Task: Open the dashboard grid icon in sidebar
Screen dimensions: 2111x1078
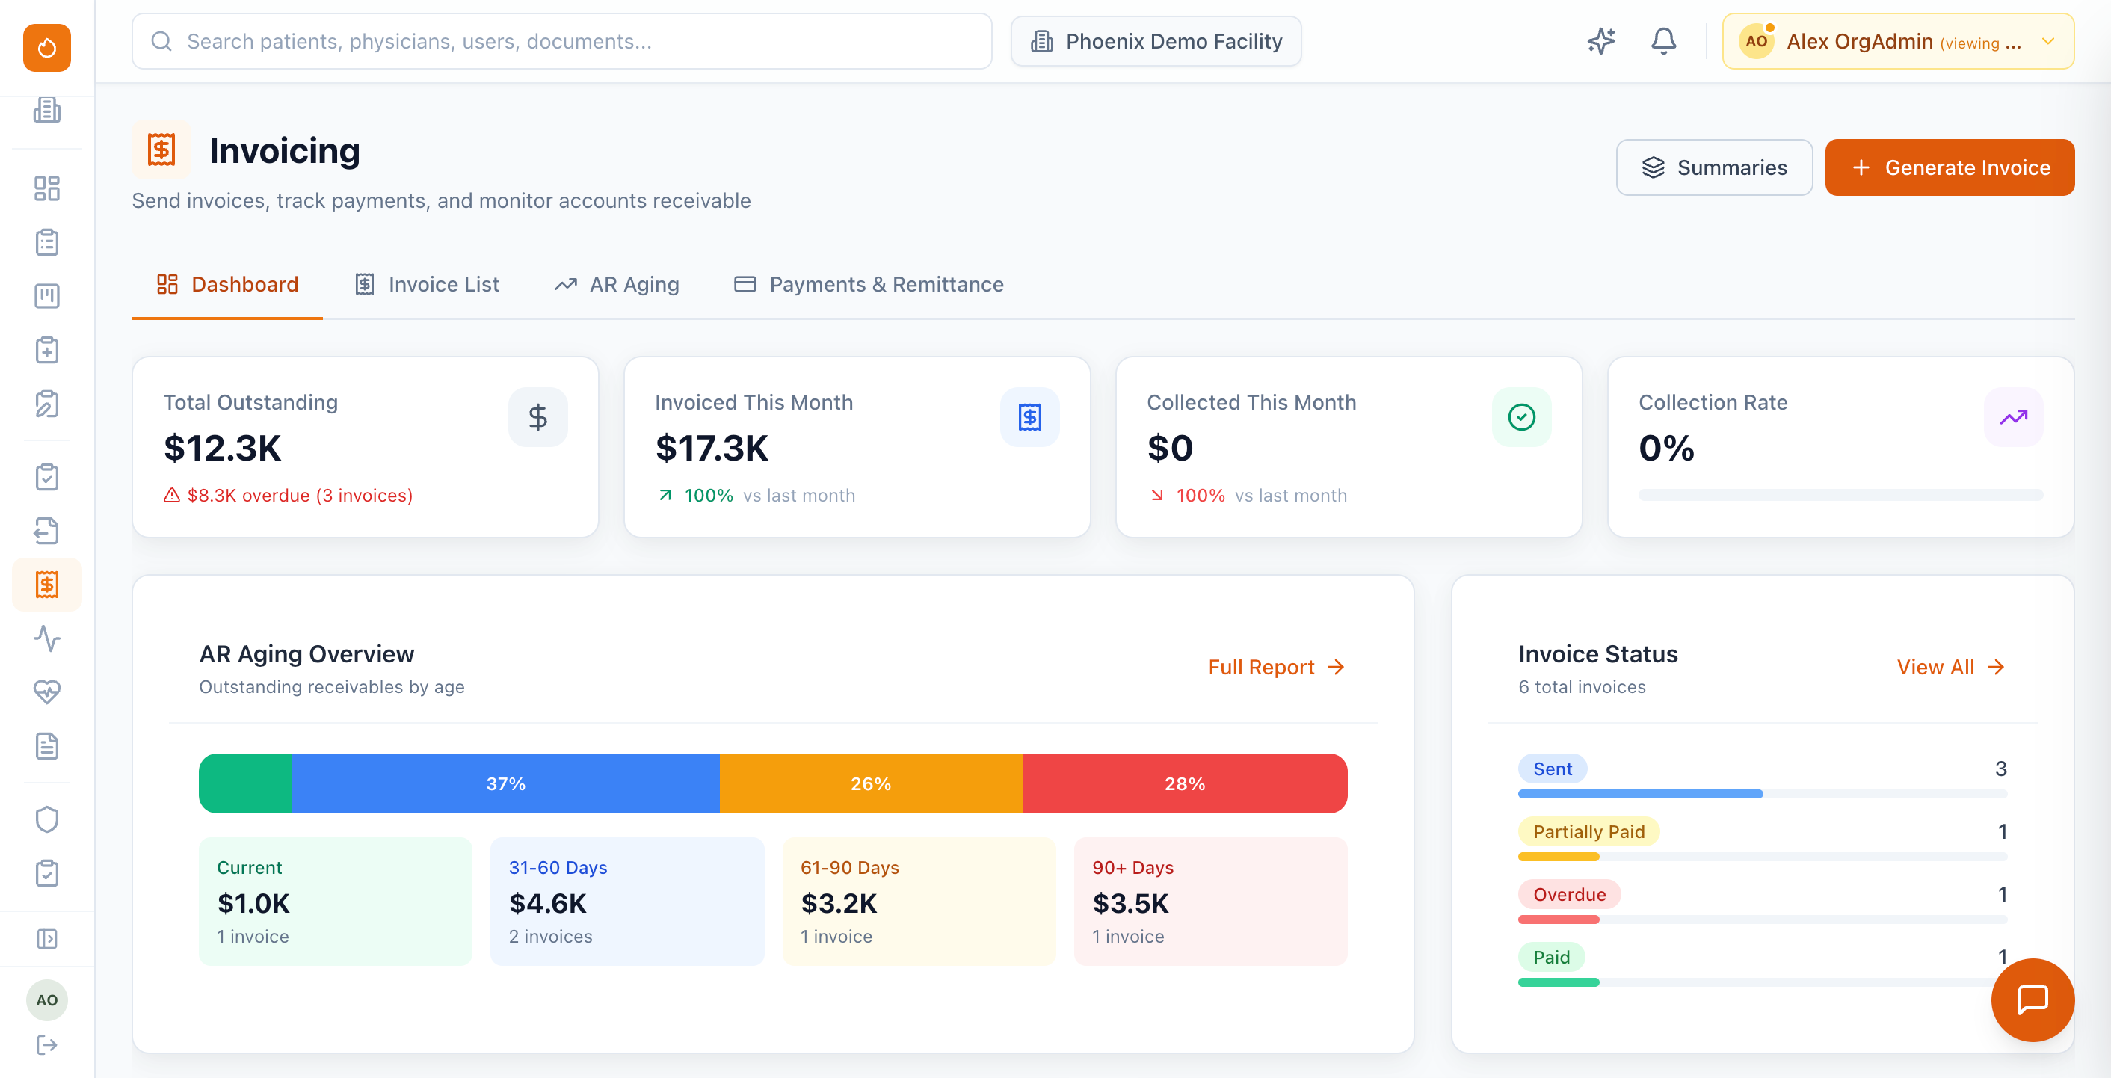Action: pyautogui.click(x=46, y=188)
